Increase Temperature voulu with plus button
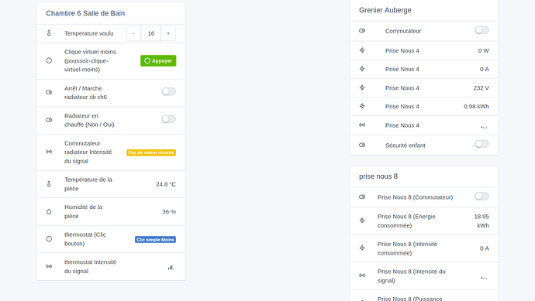This screenshot has width=535, height=301. [x=168, y=33]
